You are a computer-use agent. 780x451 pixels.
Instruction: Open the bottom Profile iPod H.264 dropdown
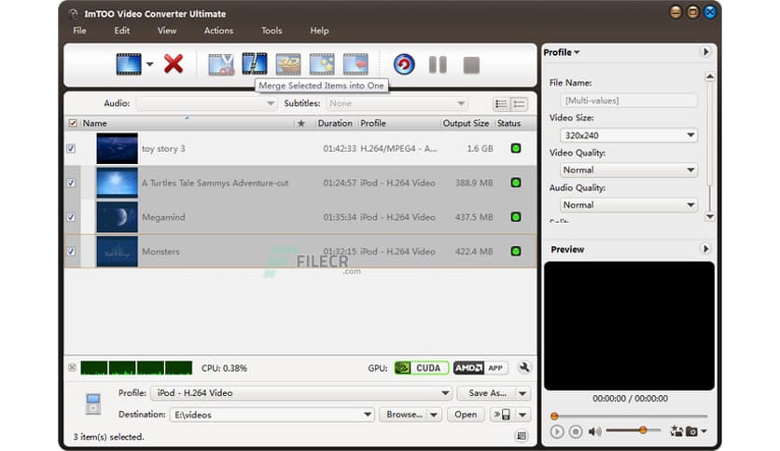pyautogui.click(x=301, y=393)
